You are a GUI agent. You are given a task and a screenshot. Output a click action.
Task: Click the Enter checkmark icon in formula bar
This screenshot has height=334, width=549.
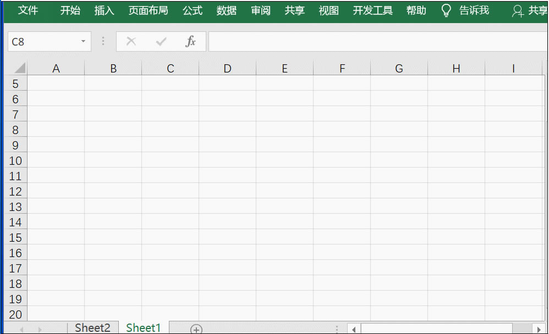tap(161, 41)
